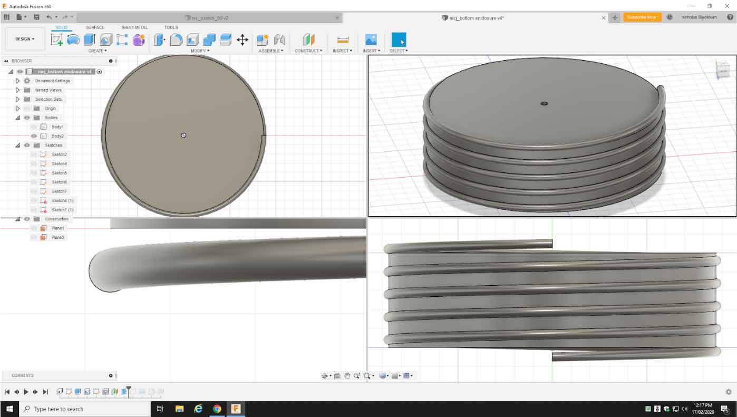Click the Extrude tool icon
Viewport: 737px width, 417px height.
point(89,40)
